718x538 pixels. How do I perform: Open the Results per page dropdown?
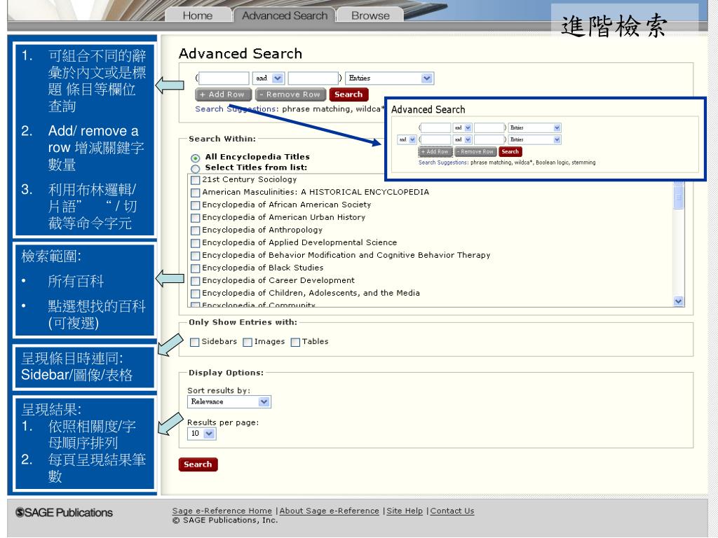click(201, 434)
